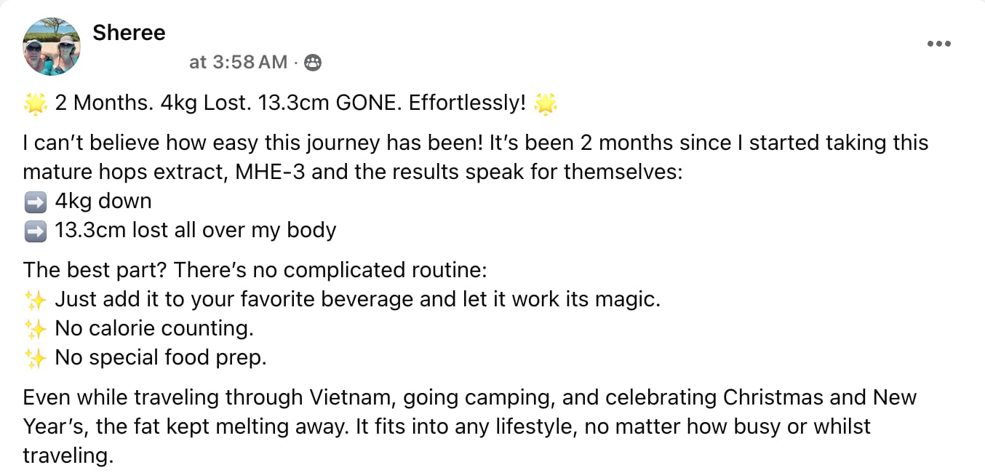Click the "No calorie counting." text
985x473 pixels.
click(154, 328)
